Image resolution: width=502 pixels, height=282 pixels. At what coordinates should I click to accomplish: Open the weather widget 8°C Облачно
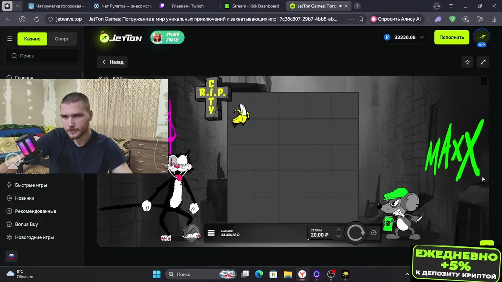pyautogui.click(x=20, y=274)
